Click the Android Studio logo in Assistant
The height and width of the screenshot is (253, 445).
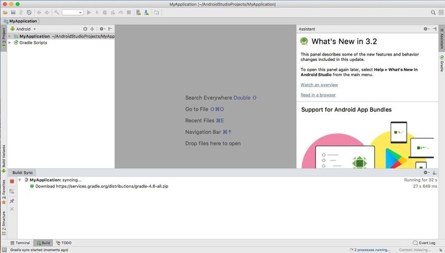pos(304,41)
